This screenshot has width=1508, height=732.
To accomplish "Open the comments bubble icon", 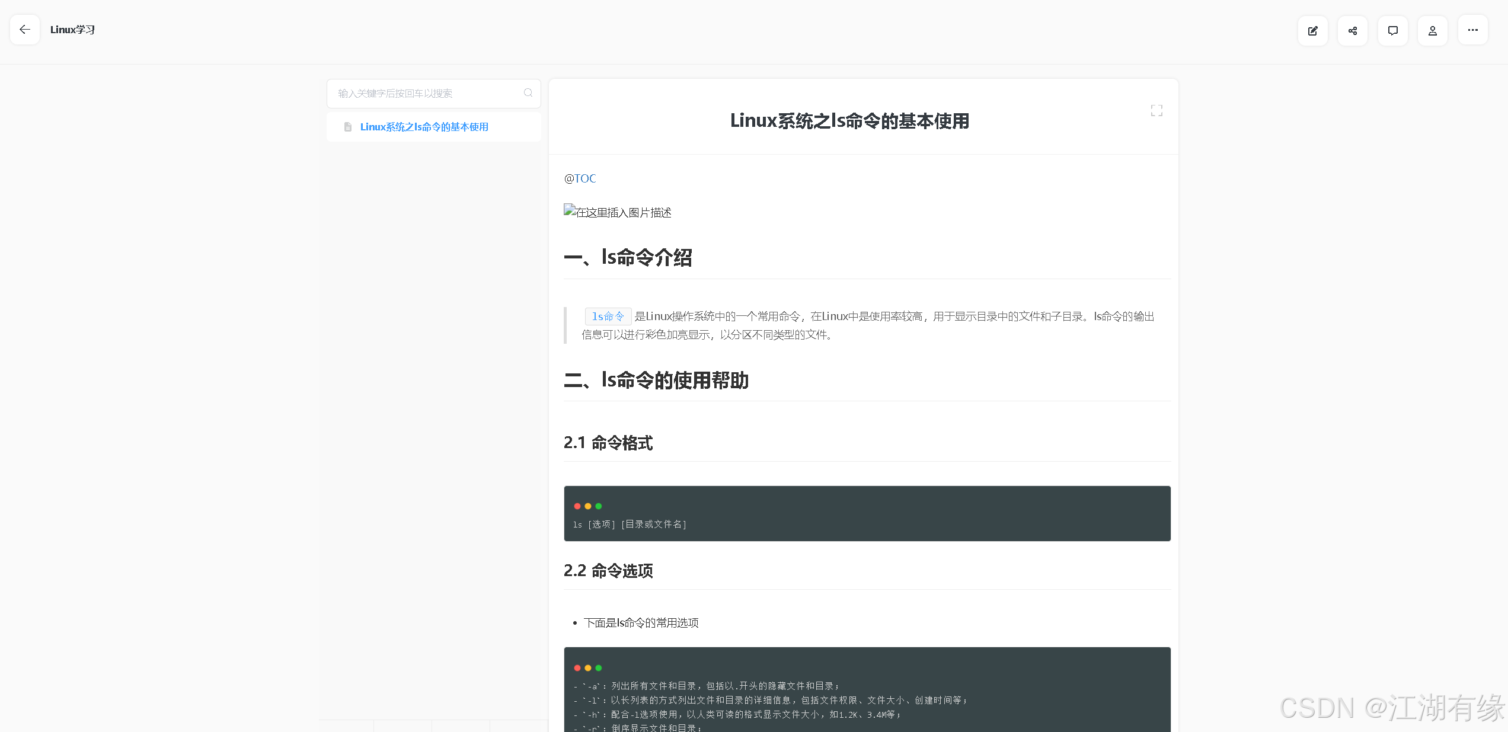I will (1392, 30).
